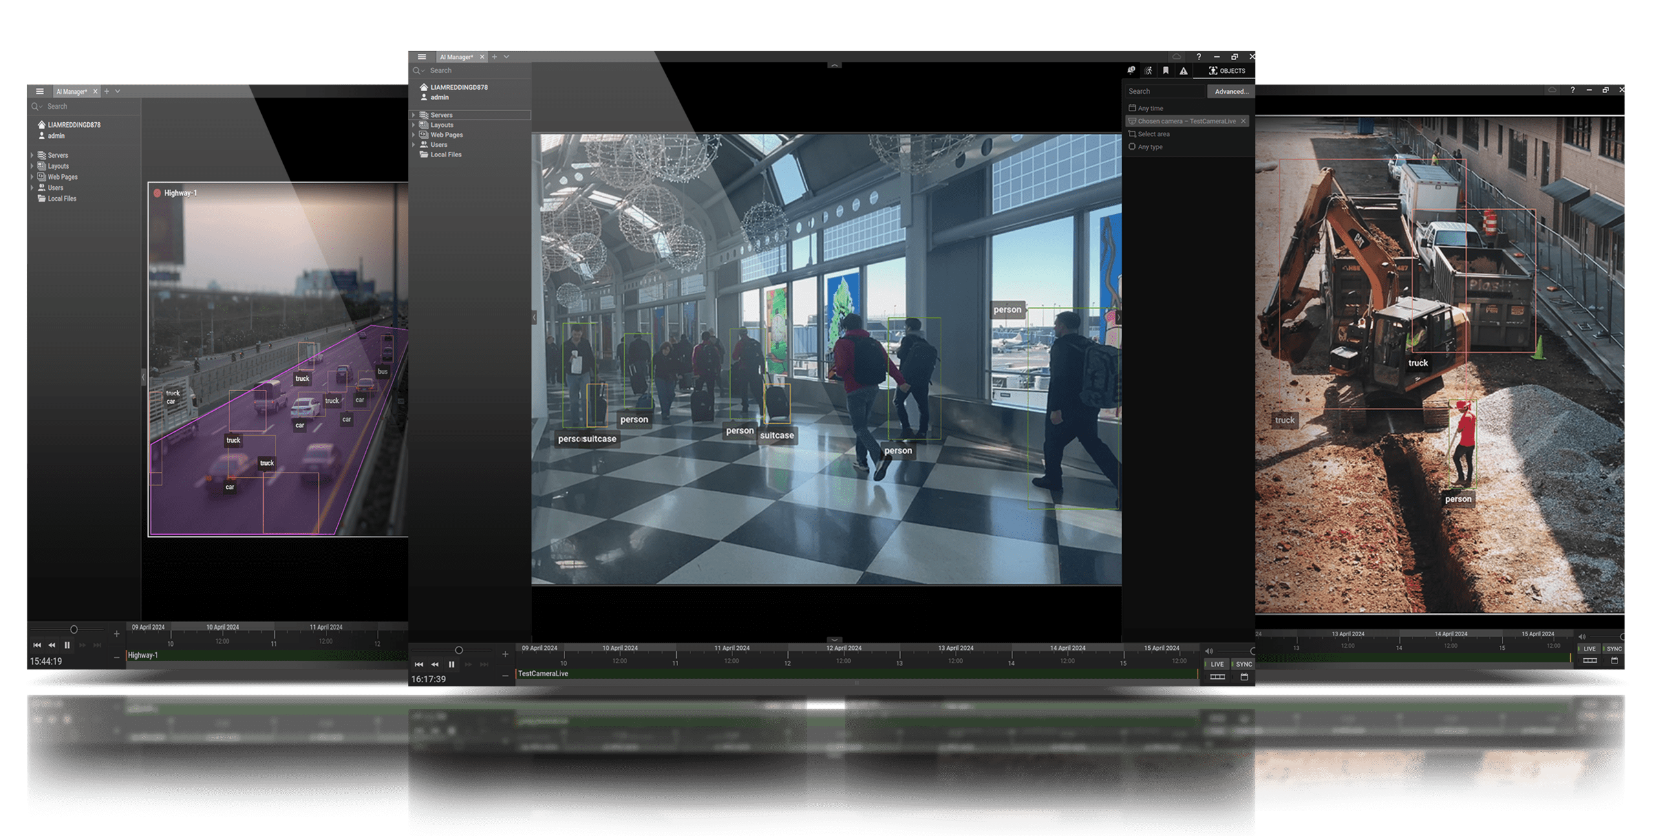This screenshot has width=1655, height=836.
Task: Expand the Layouts node in center window
Action: coord(414,125)
